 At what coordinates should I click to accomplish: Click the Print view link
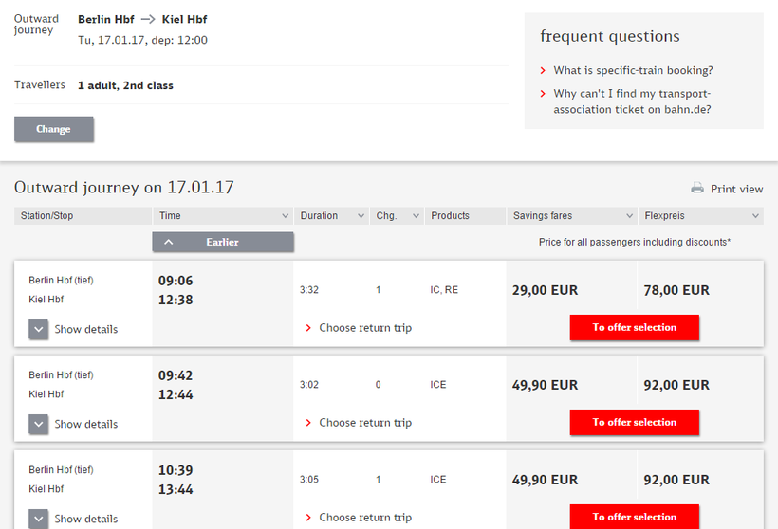coord(736,189)
